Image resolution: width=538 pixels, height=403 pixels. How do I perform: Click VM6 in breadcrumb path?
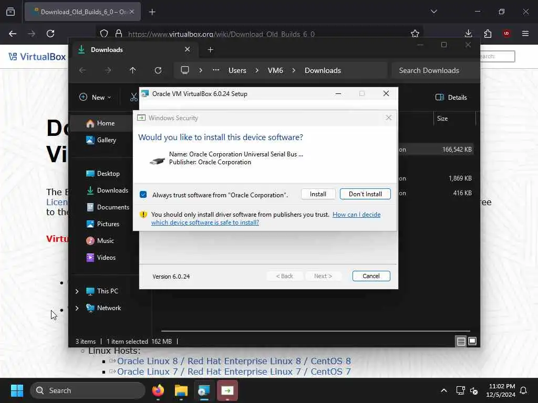coord(275,70)
